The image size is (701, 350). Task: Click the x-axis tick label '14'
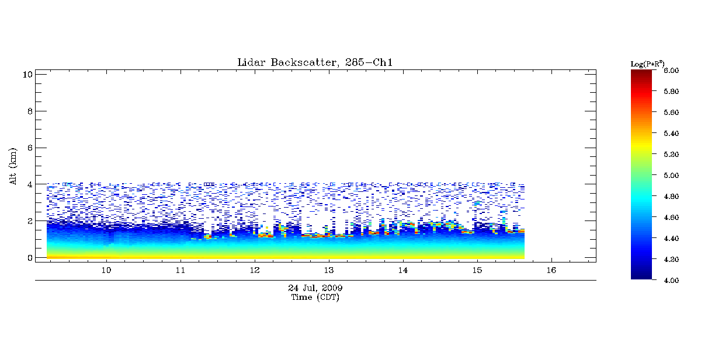pos(402,271)
